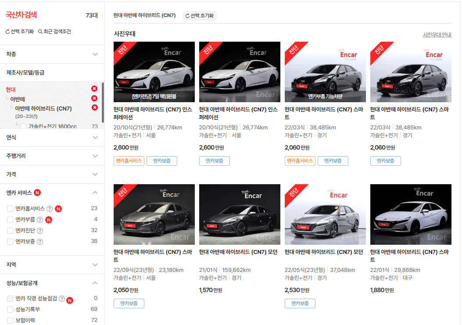462x325 pixels.
Task: Check the 엔카보증 filter checkbox
Action: (x=10, y=242)
